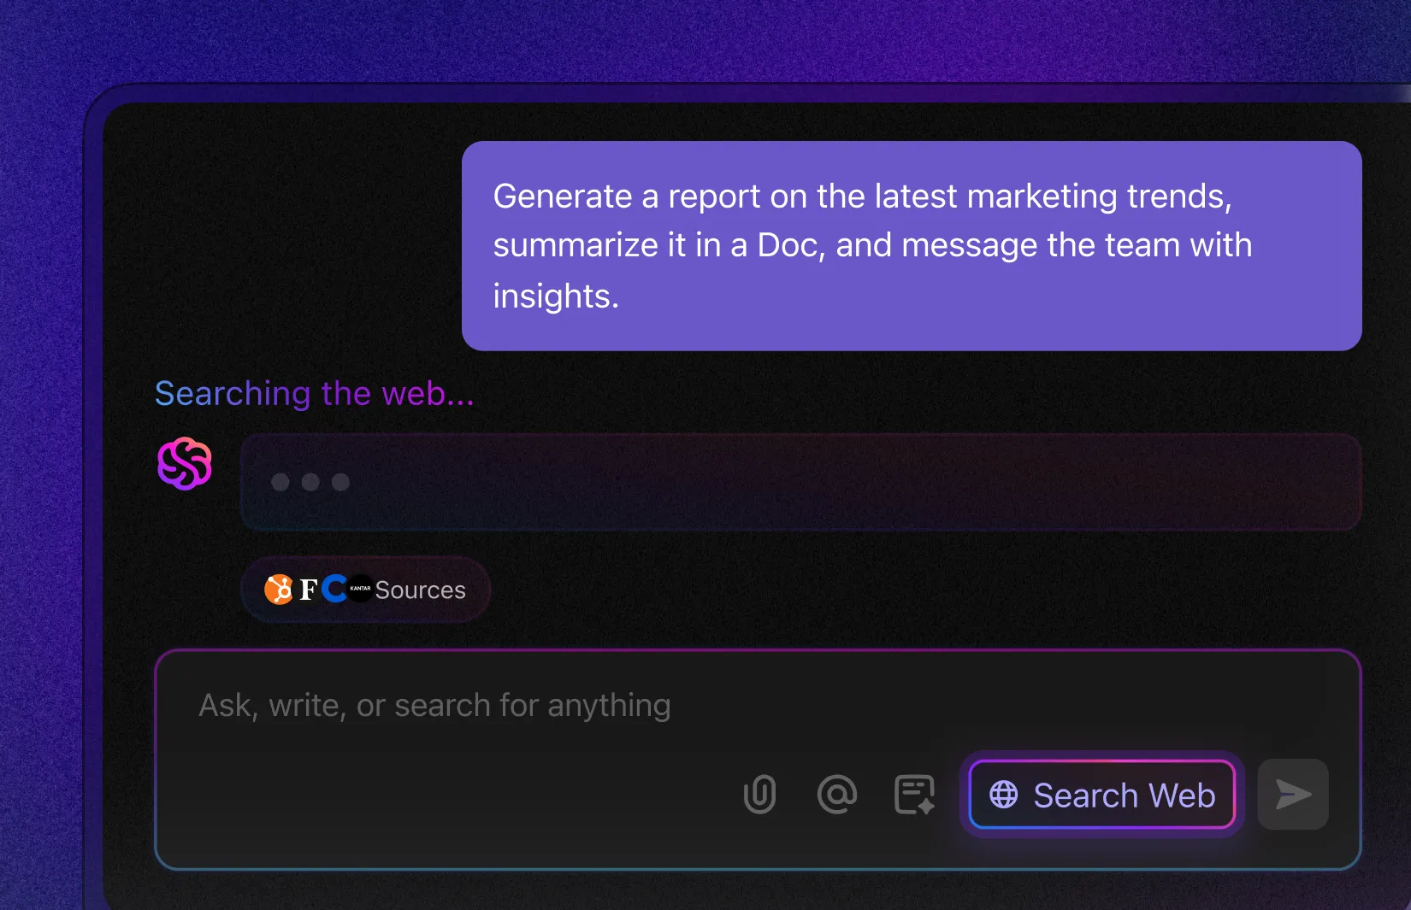Image resolution: width=1411 pixels, height=910 pixels.
Task: Click the 'Sources' label text
Action: [421, 590]
